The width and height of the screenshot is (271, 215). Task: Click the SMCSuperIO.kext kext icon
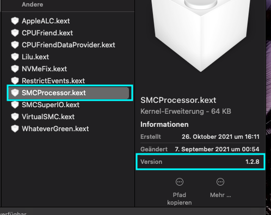15,105
